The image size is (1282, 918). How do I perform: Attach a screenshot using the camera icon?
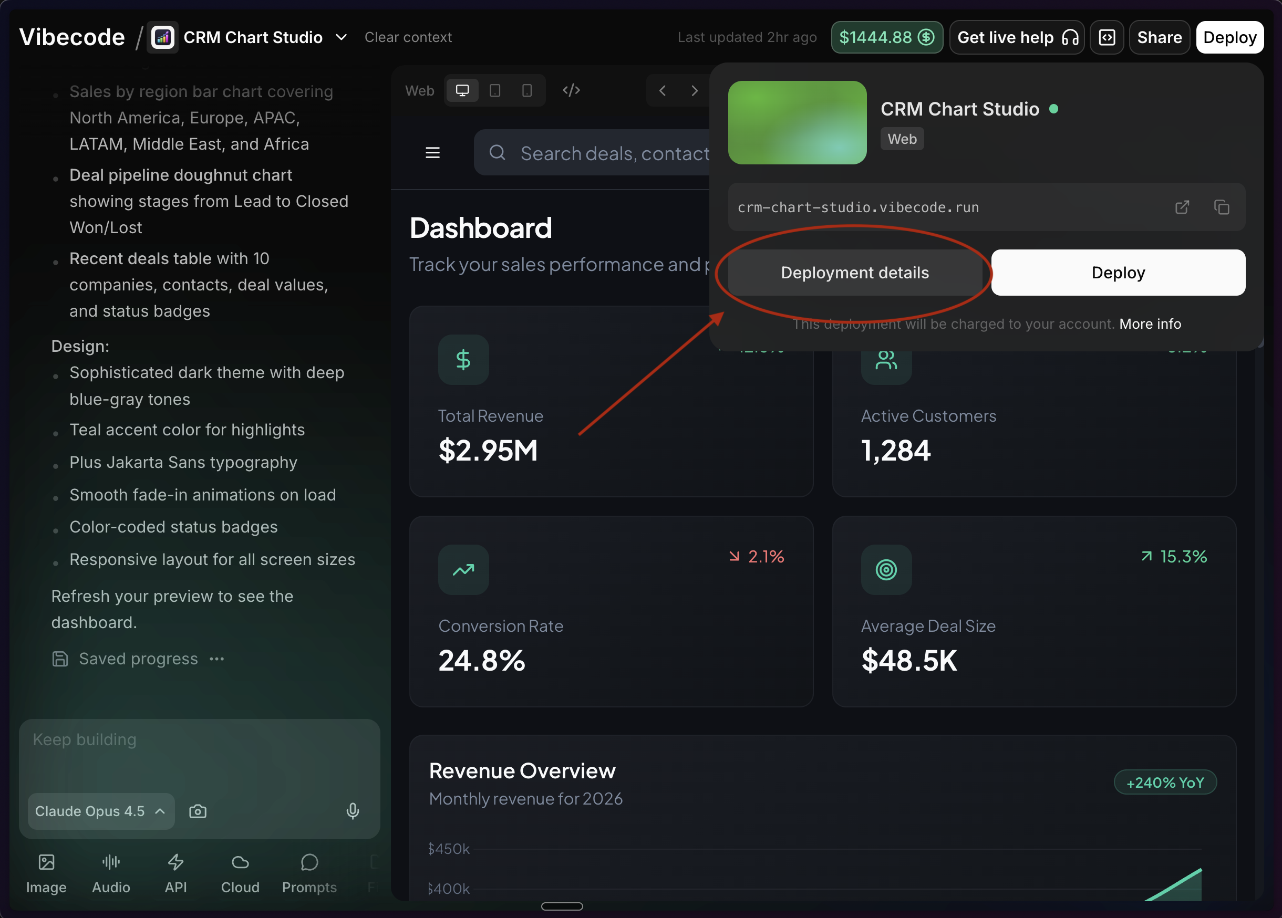pyautogui.click(x=198, y=811)
